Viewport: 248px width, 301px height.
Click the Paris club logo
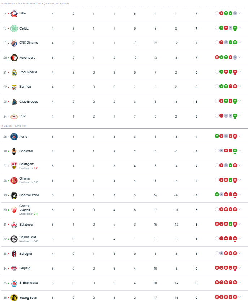point(14,137)
